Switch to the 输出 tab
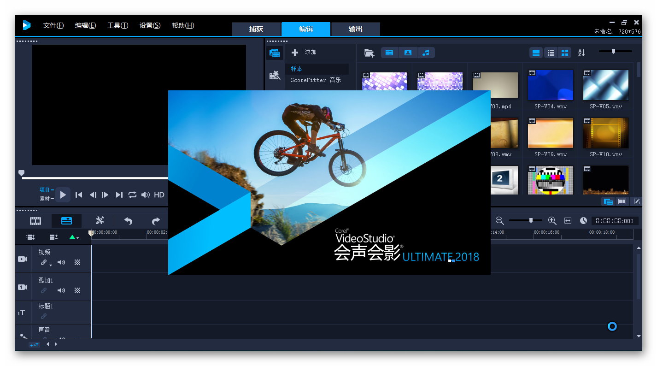 tap(355, 29)
